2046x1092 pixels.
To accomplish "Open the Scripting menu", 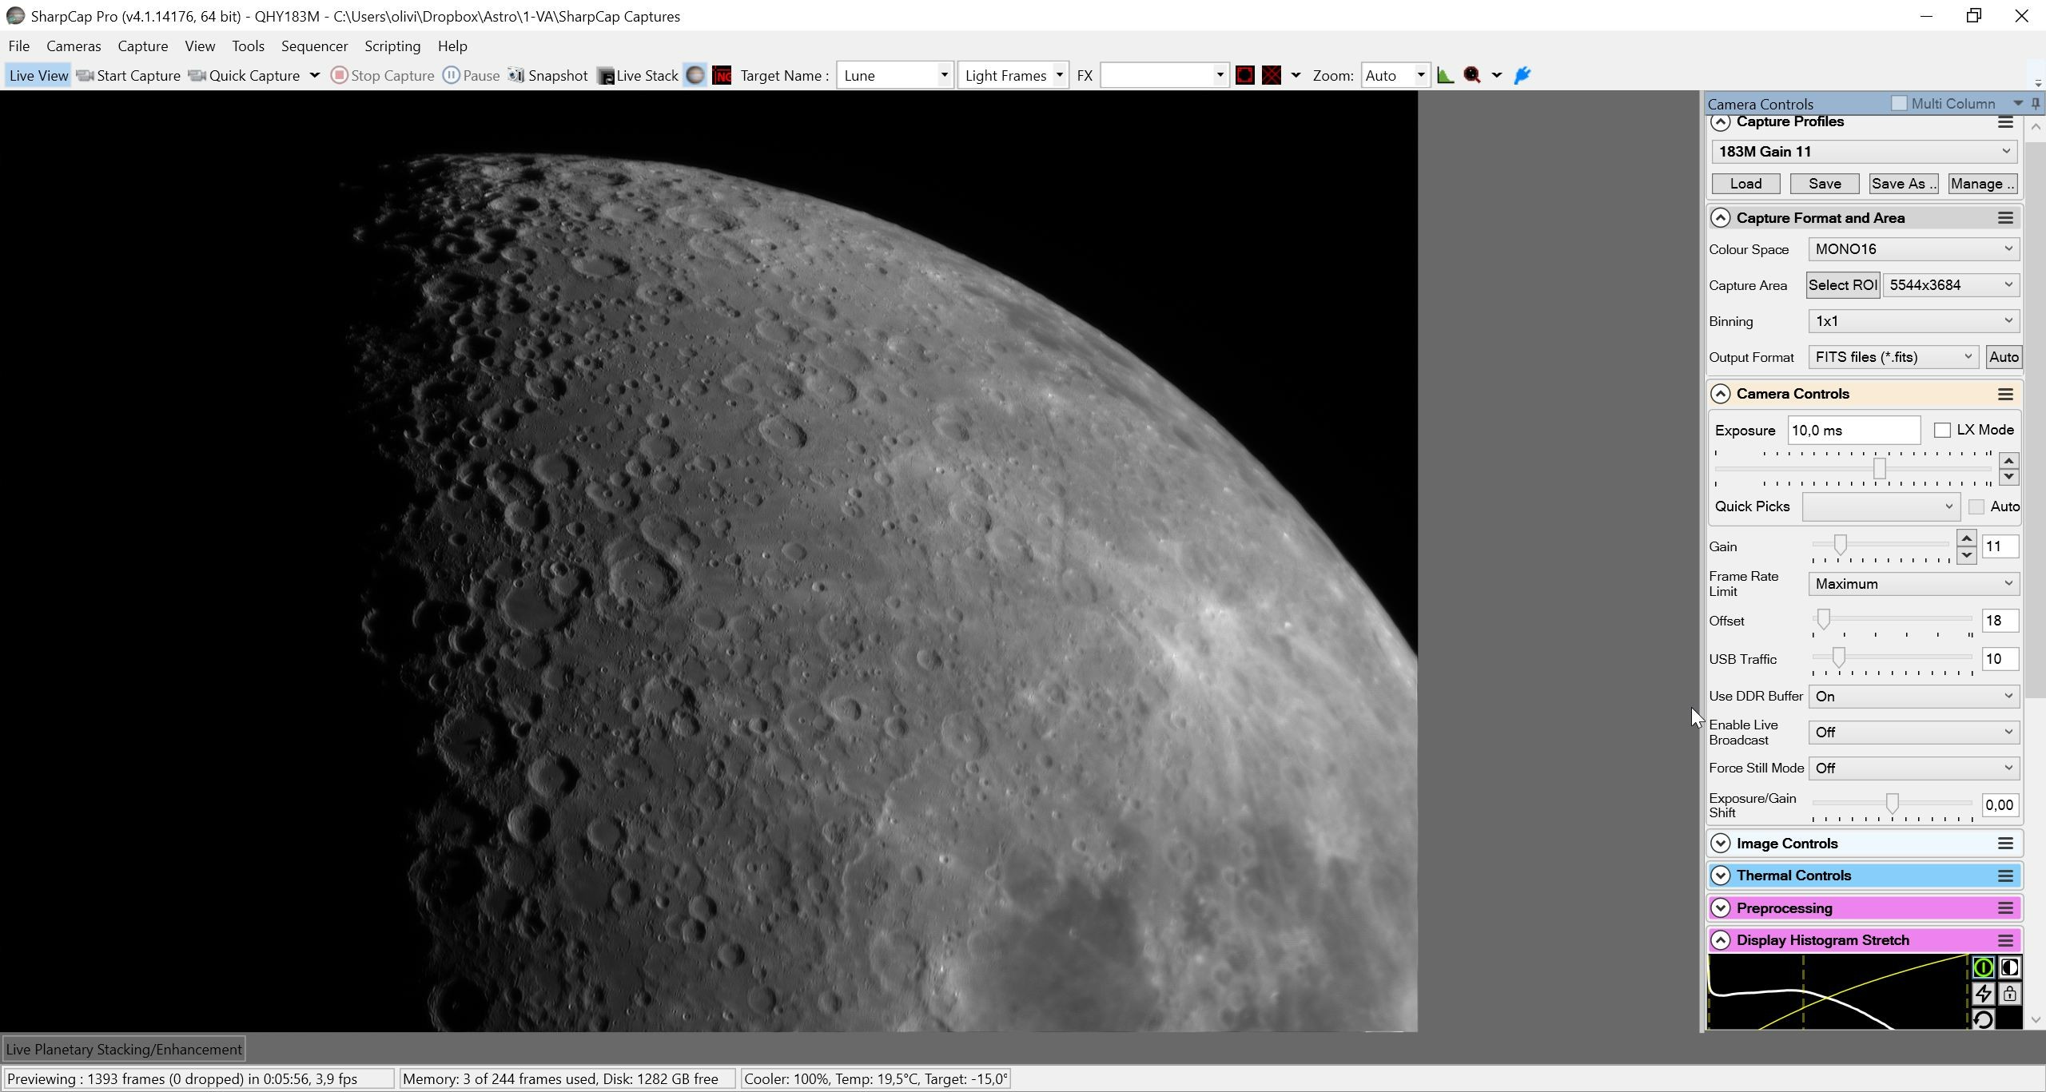I will coord(392,46).
